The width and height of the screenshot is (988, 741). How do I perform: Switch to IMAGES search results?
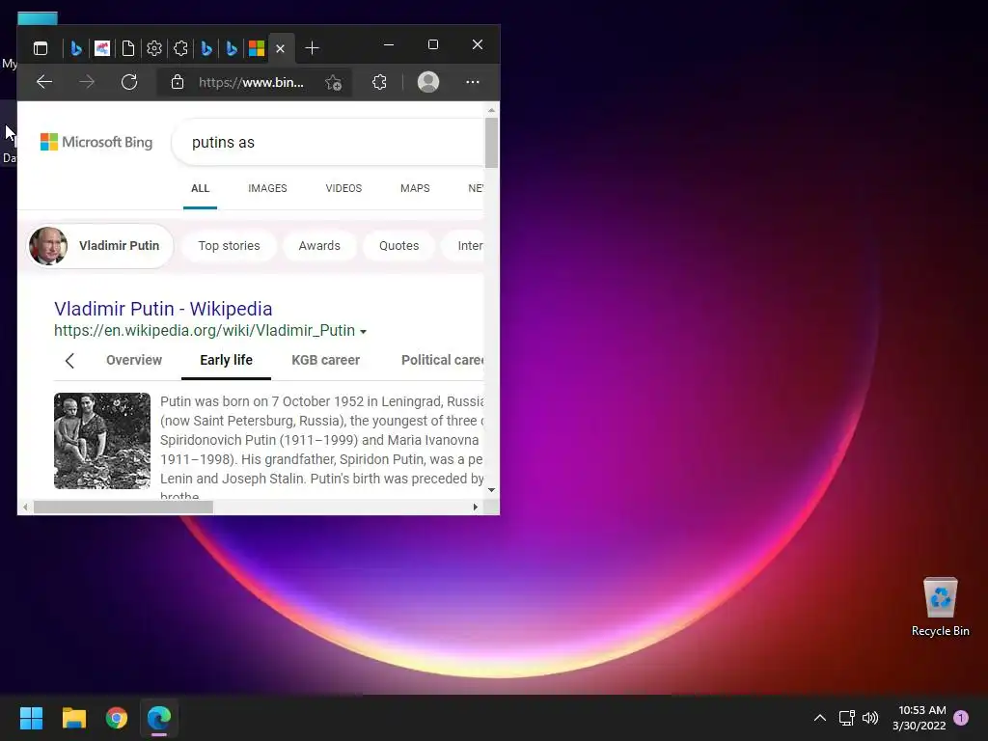coord(267,188)
